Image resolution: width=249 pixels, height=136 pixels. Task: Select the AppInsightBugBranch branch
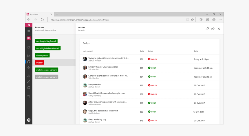click(x=46, y=41)
